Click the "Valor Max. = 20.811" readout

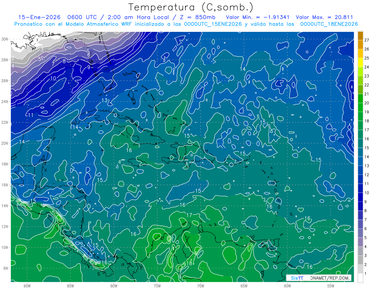pyautogui.click(x=324, y=18)
